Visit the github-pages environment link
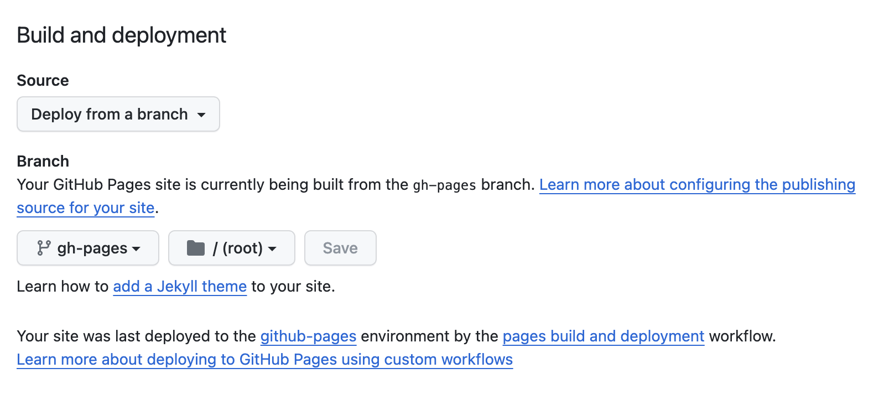 (308, 336)
